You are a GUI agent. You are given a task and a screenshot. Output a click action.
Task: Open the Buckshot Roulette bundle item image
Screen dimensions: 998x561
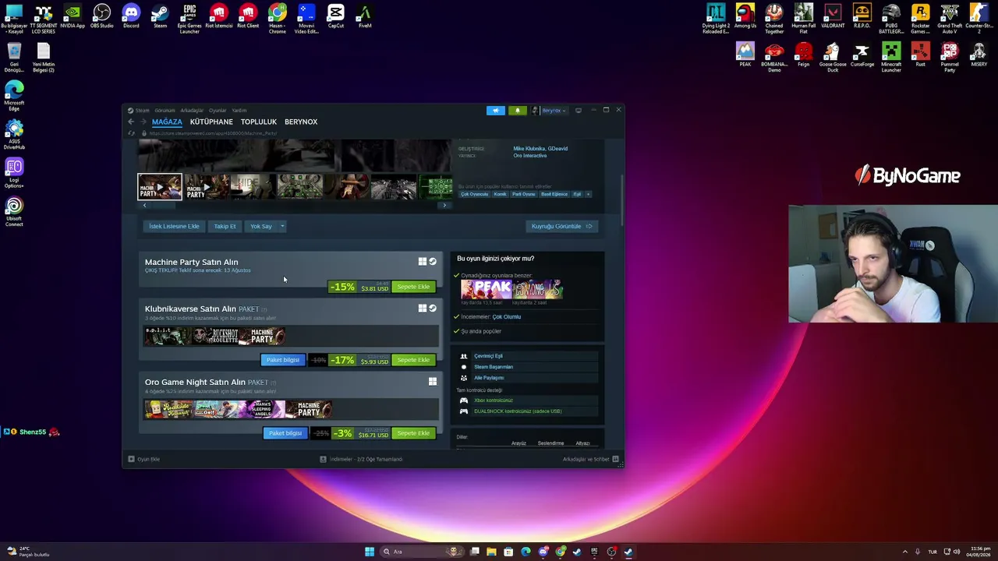tap(214, 336)
